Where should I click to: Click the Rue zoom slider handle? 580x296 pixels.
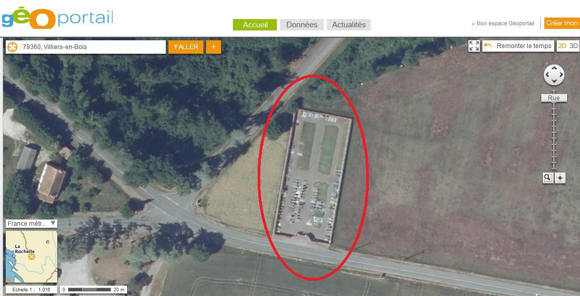pos(554,98)
